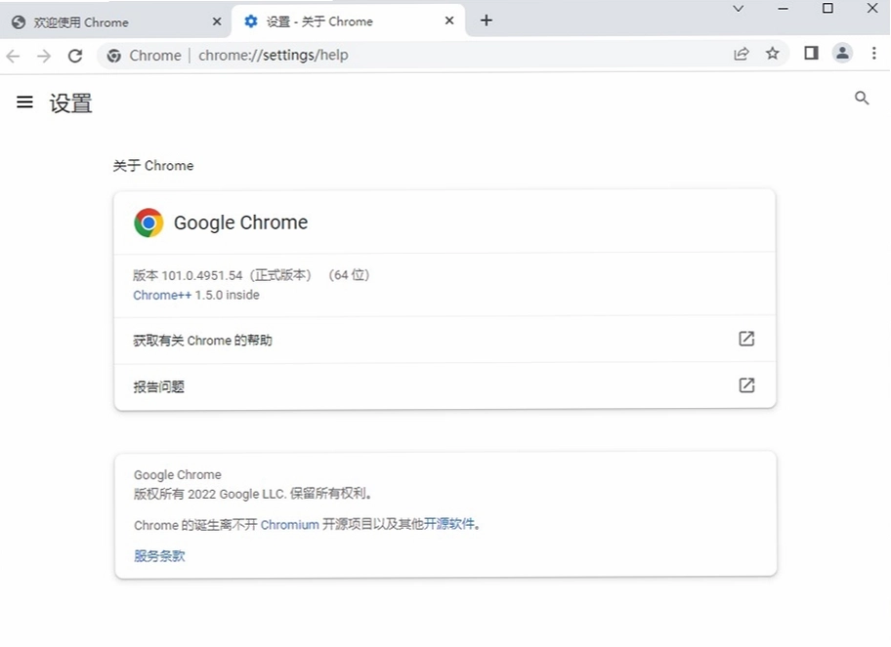891x647 pixels.
Task: Bookmark this page with the star icon
Action: (x=772, y=54)
